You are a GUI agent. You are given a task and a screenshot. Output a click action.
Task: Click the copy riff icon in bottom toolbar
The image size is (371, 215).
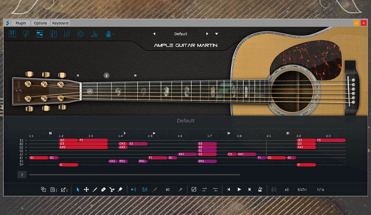[43, 189]
